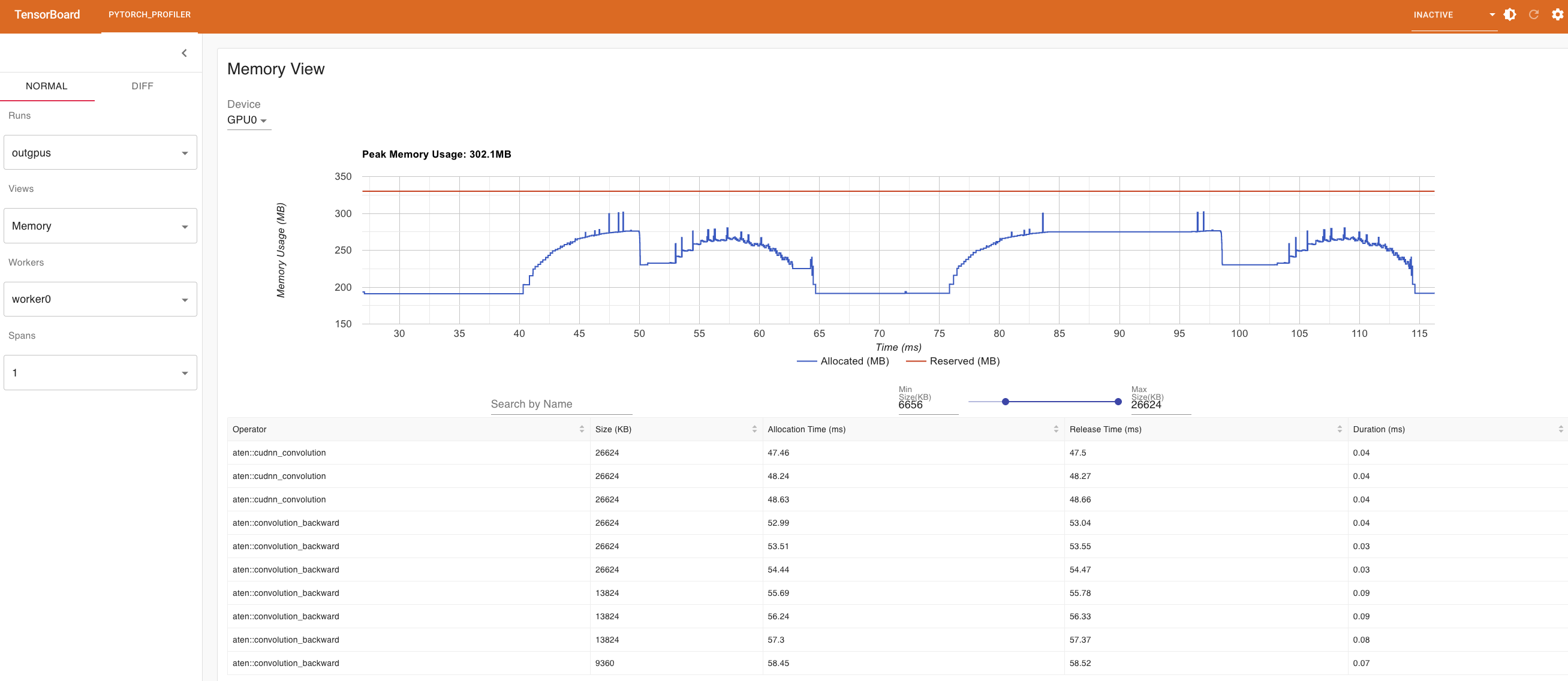1568x681 pixels.
Task: Click the red Reserved line in chart
Action: [898, 191]
